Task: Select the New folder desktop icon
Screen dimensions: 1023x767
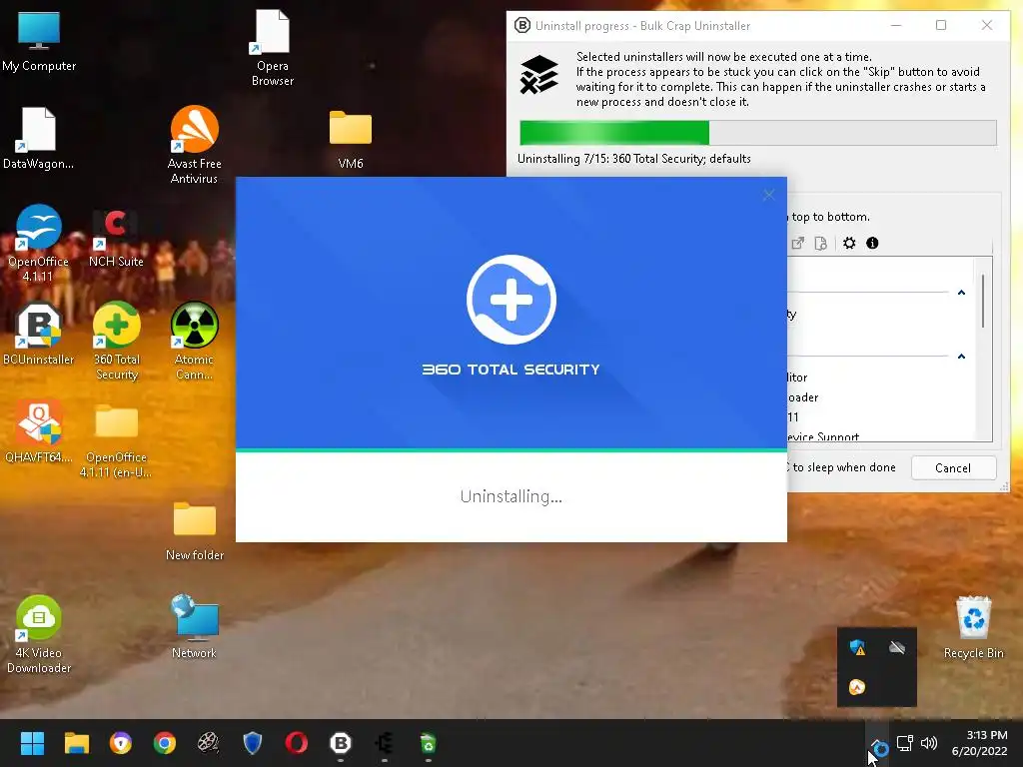Action: pyautogui.click(x=195, y=531)
